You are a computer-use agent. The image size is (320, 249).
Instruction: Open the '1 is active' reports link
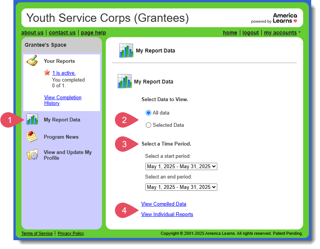click(x=64, y=73)
